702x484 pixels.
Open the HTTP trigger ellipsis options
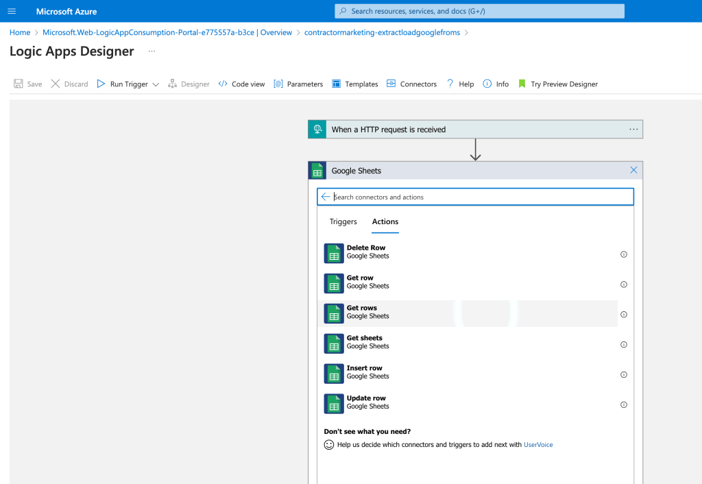[633, 130]
